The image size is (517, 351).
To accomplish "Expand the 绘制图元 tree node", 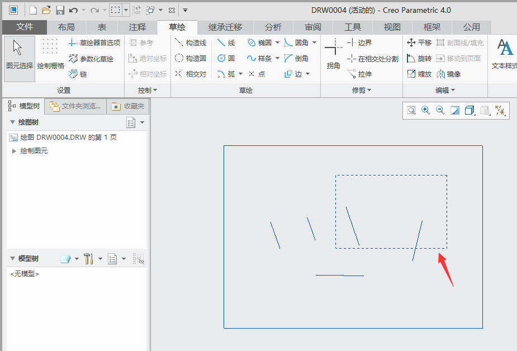I will pos(14,151).
